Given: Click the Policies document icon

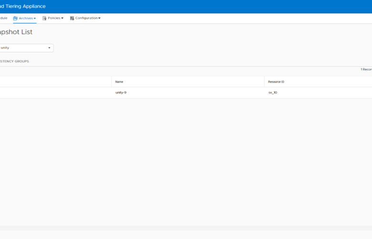Looking at the screenshot, I should coord(44,18).
